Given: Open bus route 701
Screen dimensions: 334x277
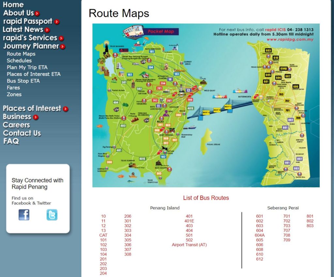Looking at the screenshot, I should click(x=287, y=216).
